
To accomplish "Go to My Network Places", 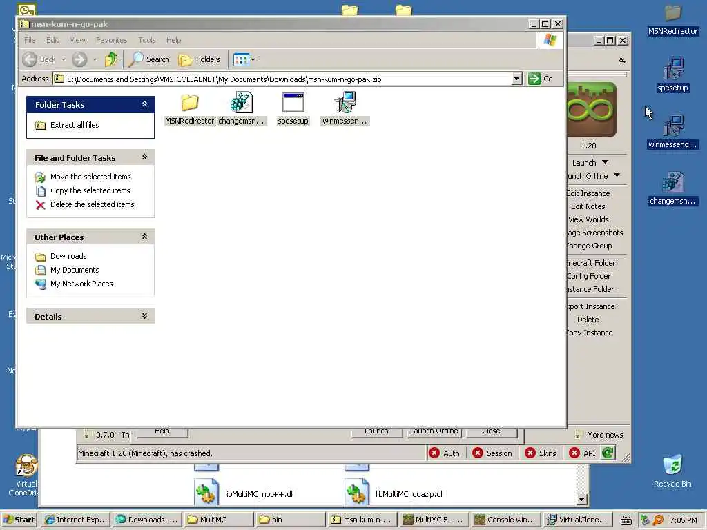I will coord(81,284).
